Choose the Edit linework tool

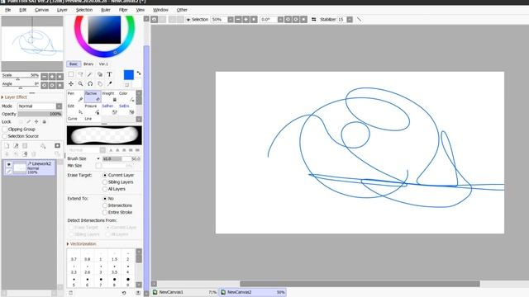(x=75, y=109)
